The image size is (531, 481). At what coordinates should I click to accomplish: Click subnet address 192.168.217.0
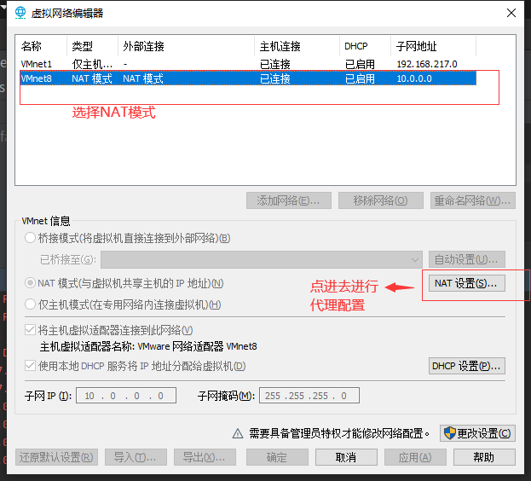pyautogui.click(x=427, y=64)
